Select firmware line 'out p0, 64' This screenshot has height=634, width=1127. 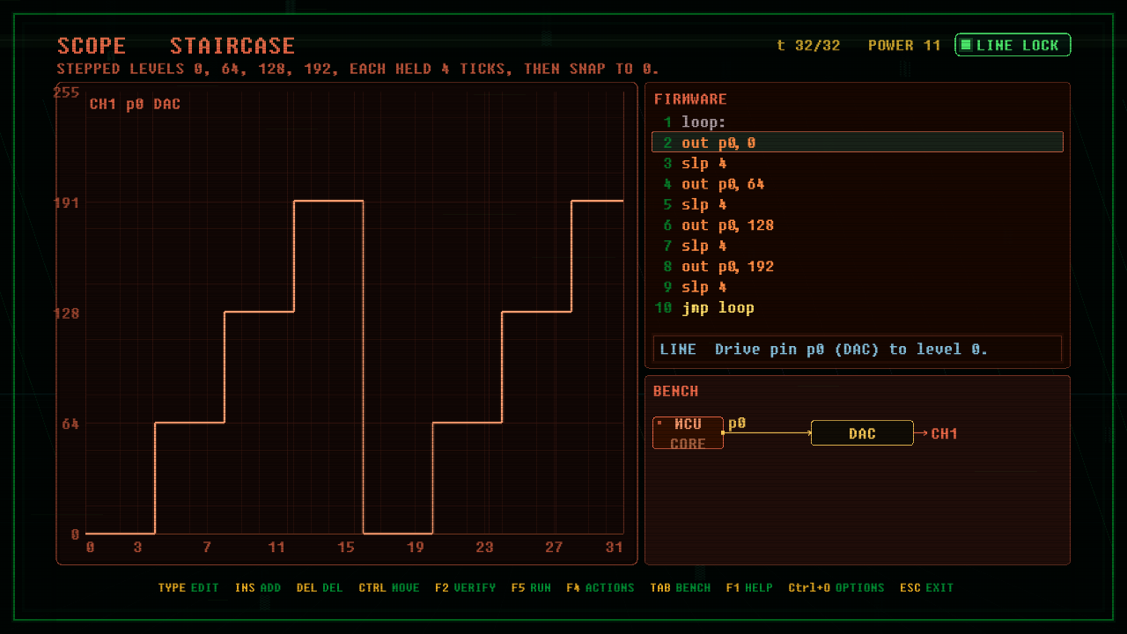[858, 184]
